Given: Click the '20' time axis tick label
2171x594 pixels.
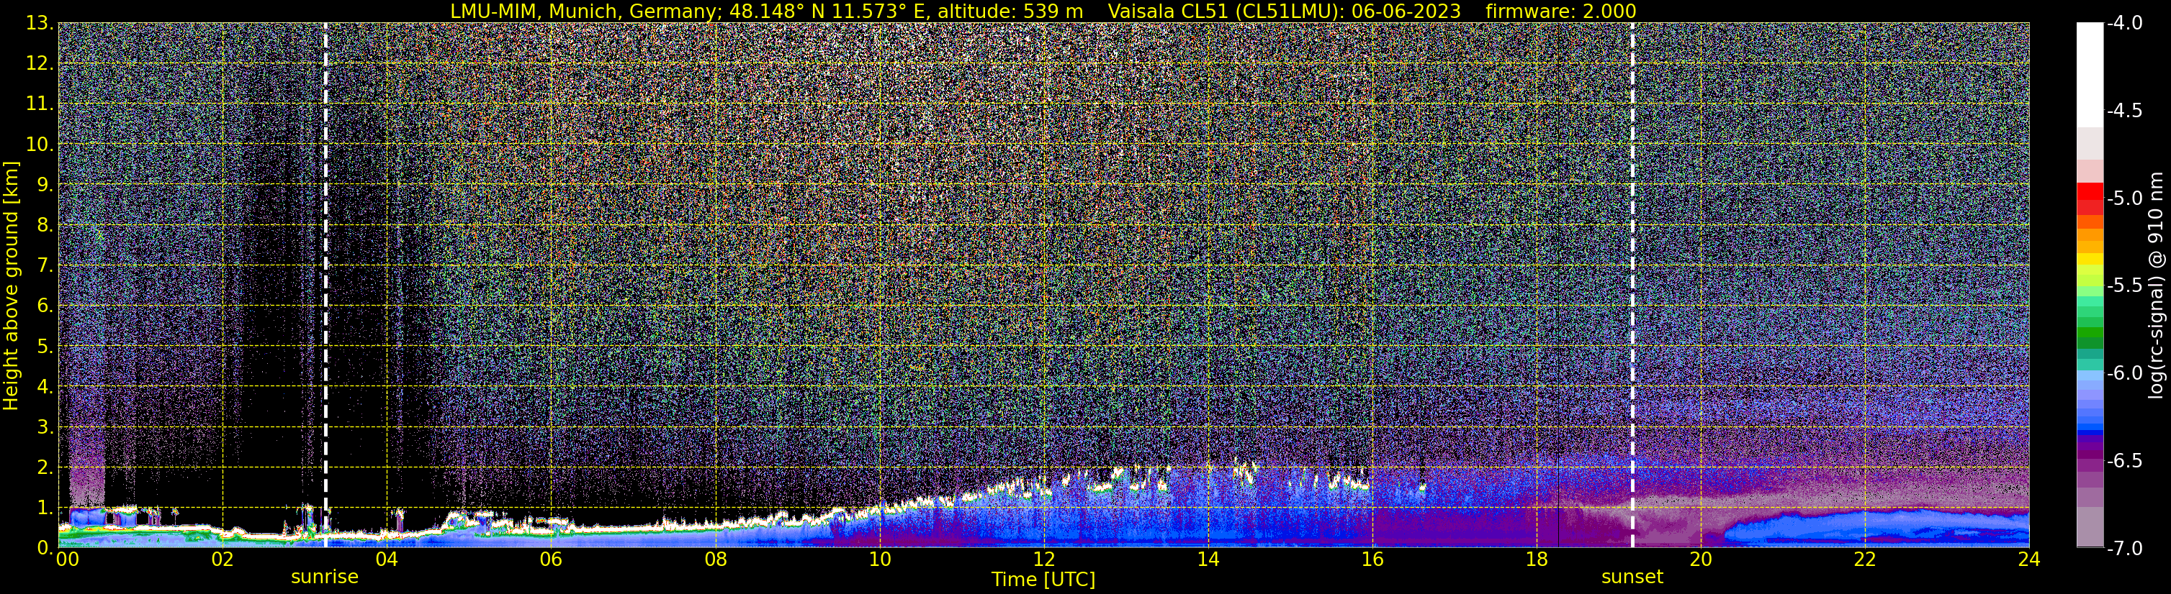Looking at the screenshot, I should click(x=1701, y=559).
